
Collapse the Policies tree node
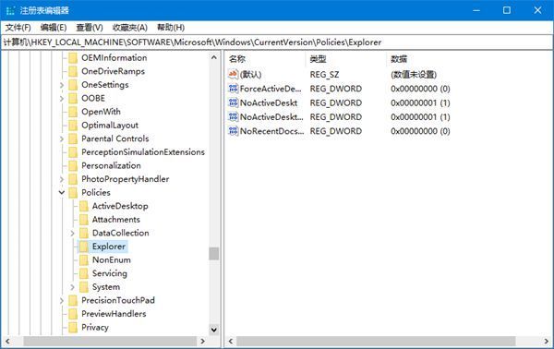[62, 193]
